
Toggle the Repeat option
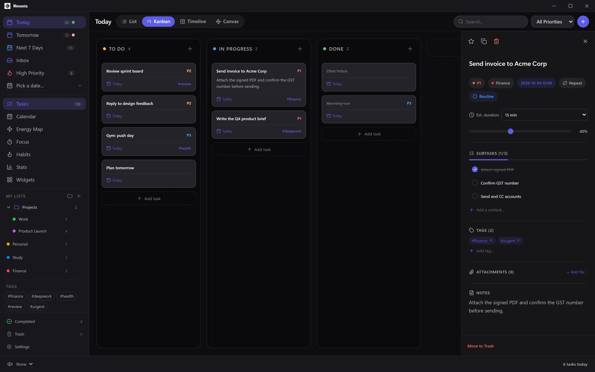pyautogui.click(x=572, y=83)
